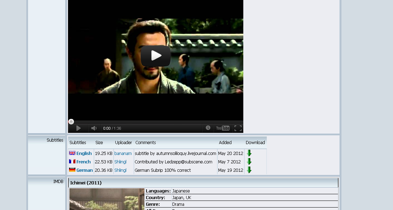Click the Subtitles row label on left

pos(55,140)
